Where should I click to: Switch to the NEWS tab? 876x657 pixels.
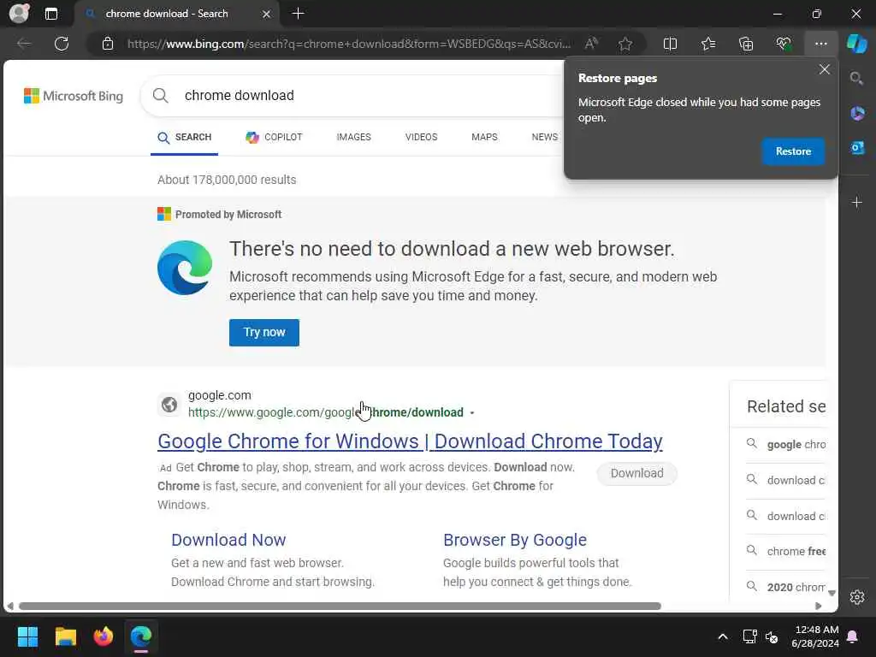coord(544,138)
